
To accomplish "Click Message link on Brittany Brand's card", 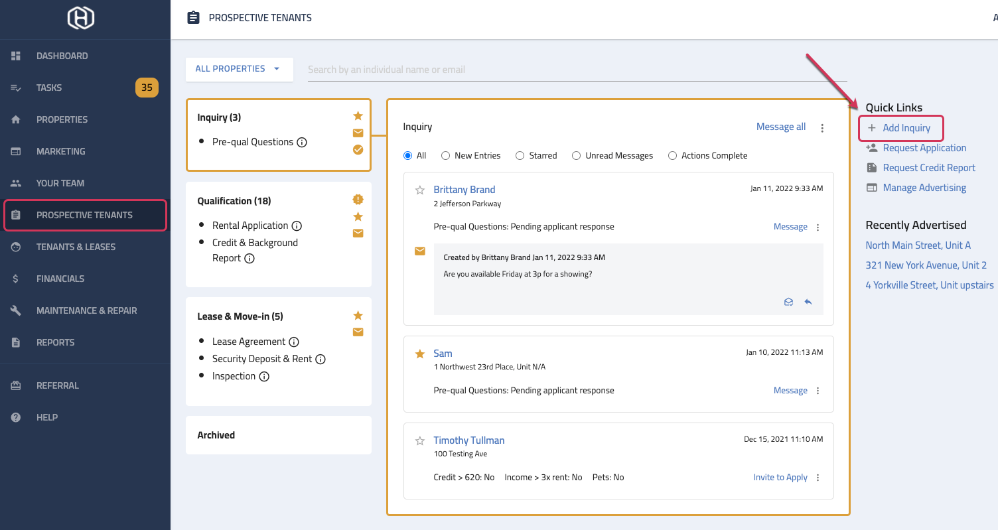I will (x=790, y=227).
